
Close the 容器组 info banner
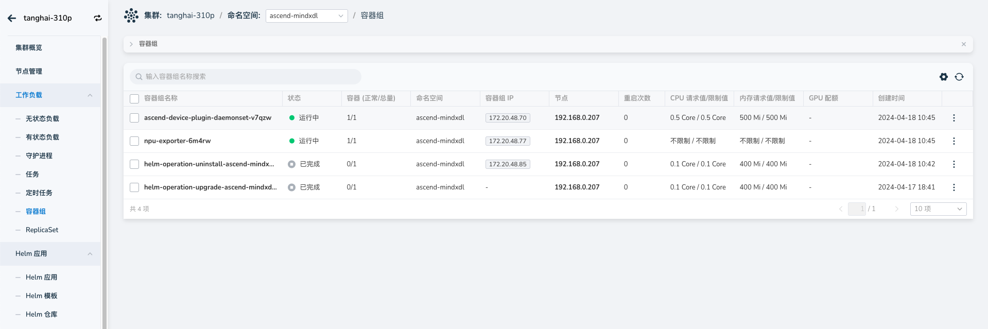tap(963, 44)
